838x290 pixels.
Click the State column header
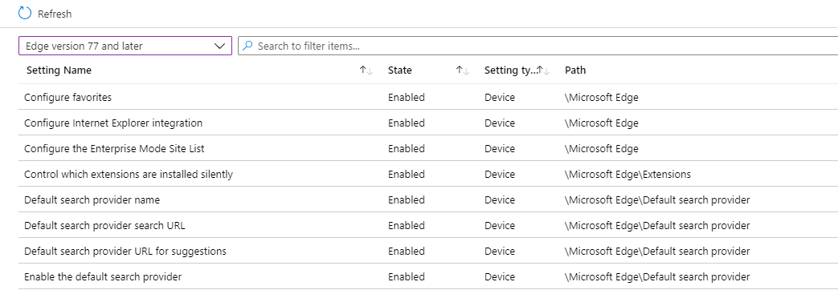(x=400, y=70)
